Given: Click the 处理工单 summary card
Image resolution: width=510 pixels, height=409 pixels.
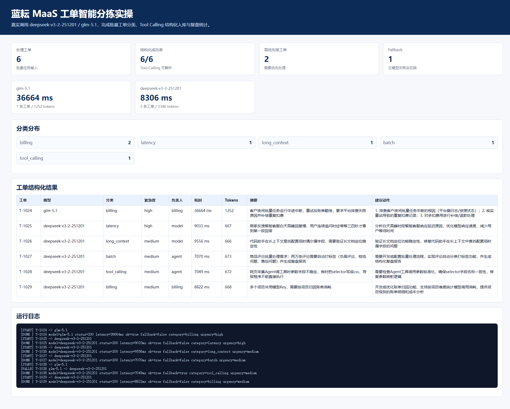Looking at the screenshot, I should point(71,59).
